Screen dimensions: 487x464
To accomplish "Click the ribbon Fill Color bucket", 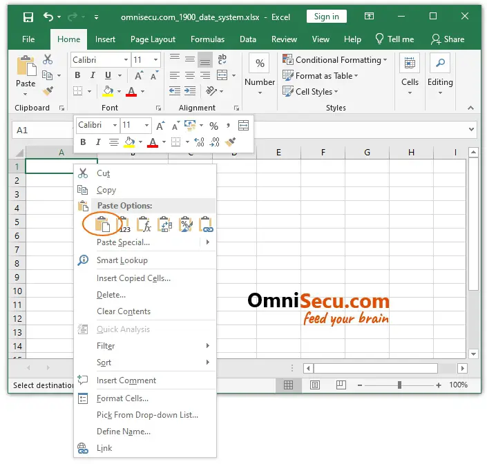I will pyautogui.click(x=108, y=91).
